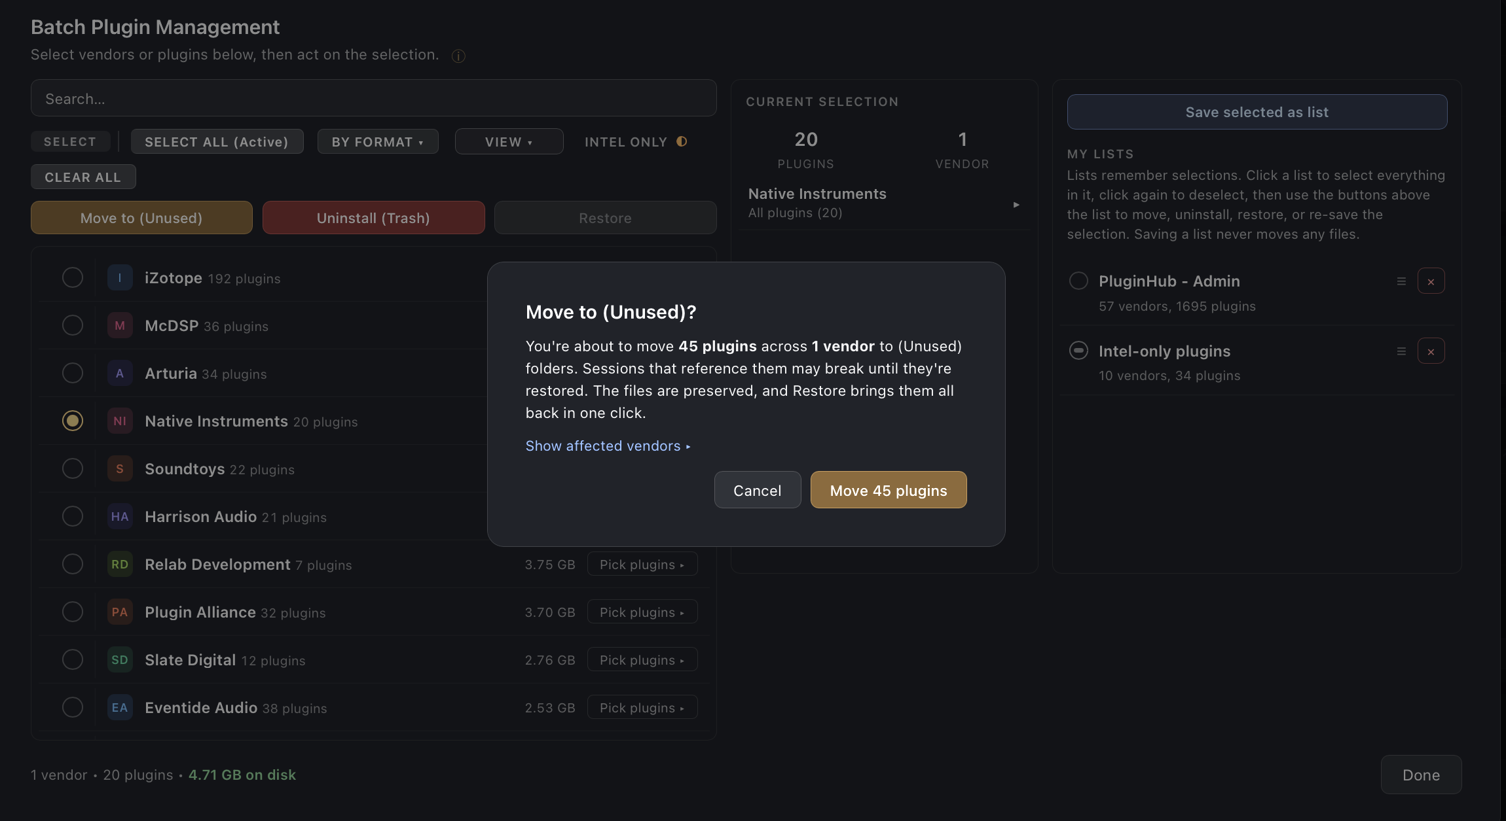Delete the Intel-only plugins list
1506x821 pixels.
pos(1431,351)
